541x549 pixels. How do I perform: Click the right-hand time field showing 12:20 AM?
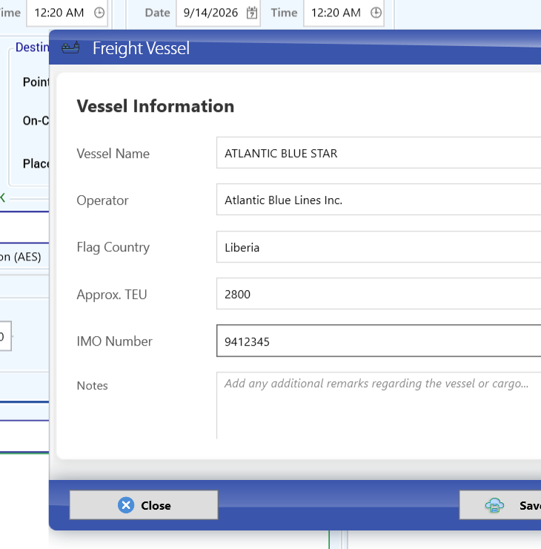pyautogui.click(x=344, y=13)
